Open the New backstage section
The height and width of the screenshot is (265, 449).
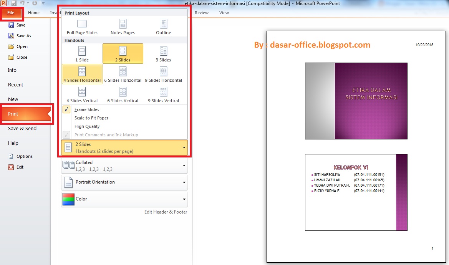point(13,99)
